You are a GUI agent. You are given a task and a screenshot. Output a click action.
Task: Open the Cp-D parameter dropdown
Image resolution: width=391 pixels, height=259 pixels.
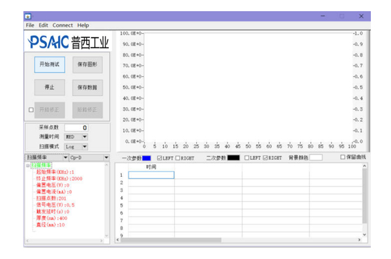(106, 158)
